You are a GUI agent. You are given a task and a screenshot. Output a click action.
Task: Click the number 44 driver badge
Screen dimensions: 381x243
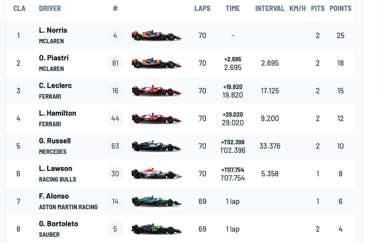(115, 118)
